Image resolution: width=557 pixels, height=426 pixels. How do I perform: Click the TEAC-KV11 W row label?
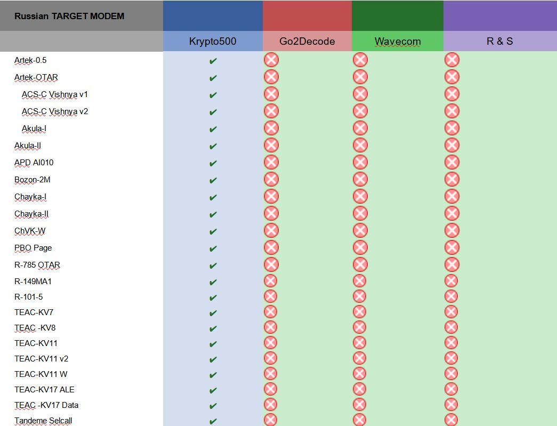(x=41, y=374)
